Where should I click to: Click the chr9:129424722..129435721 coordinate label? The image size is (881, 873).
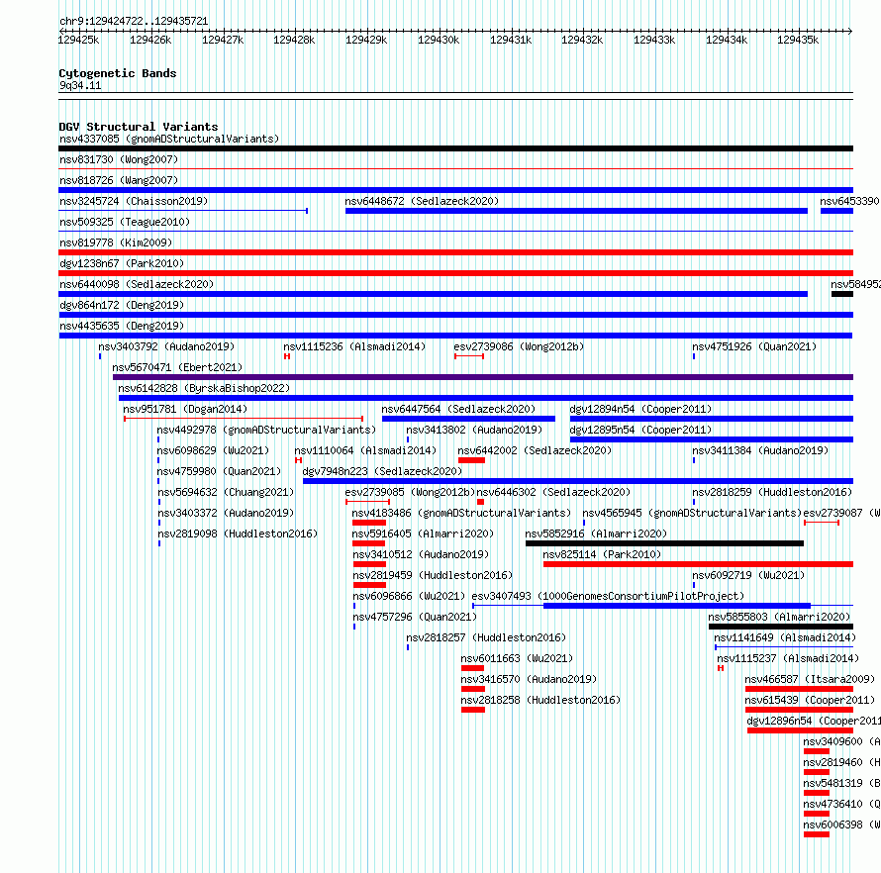point(134,22)
